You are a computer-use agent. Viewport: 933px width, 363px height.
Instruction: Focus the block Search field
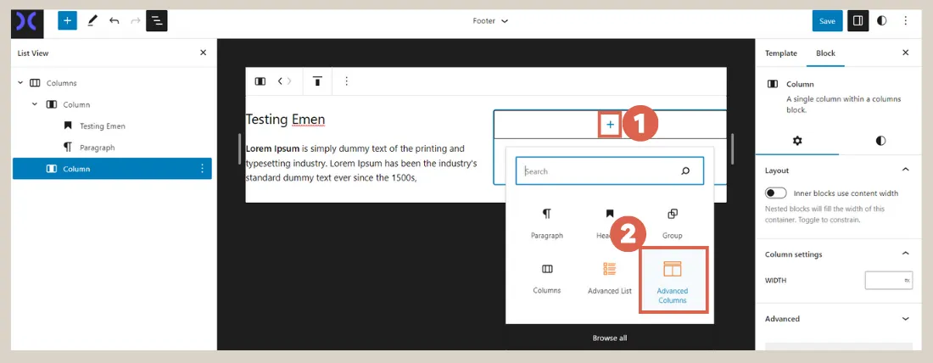click(609, 171)
